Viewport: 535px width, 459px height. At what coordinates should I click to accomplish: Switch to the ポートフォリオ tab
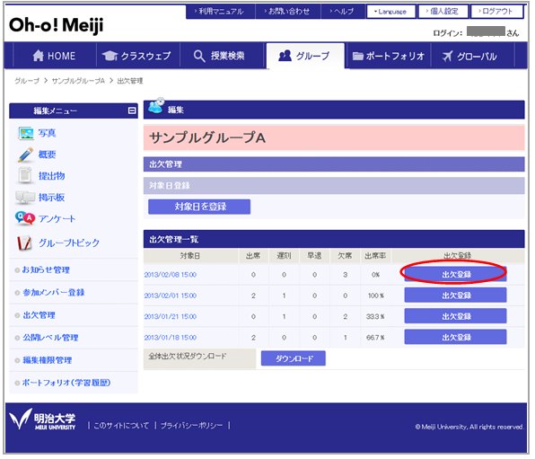389,56
